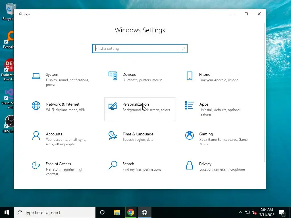Open Personalization paintbrush icon
The height and width of the screenshot is (218, 291).
[x=113, y=106]
